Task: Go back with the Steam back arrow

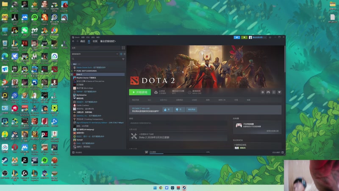Action: [x=73, y=41]
